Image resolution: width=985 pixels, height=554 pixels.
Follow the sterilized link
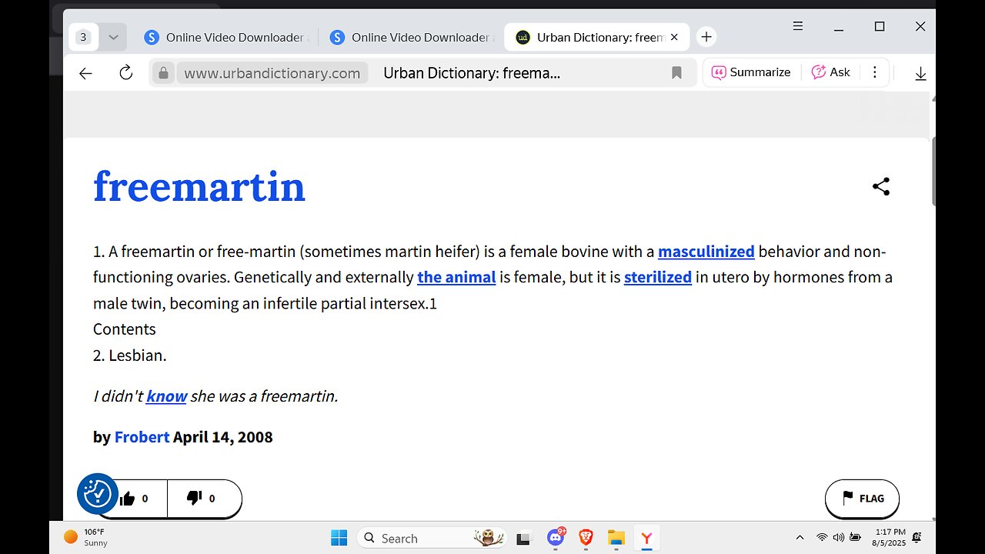click(x=658, y=277)
